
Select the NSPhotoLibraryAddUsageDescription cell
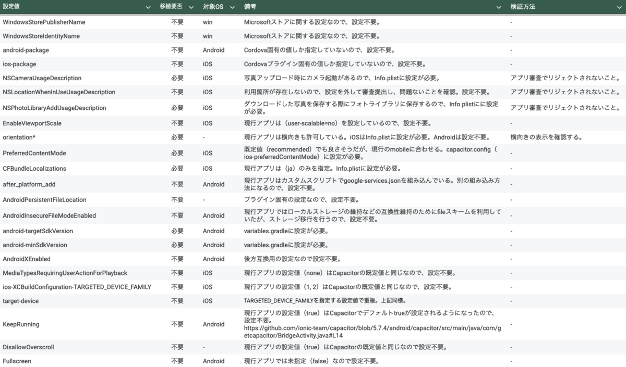tap(54, 108)
